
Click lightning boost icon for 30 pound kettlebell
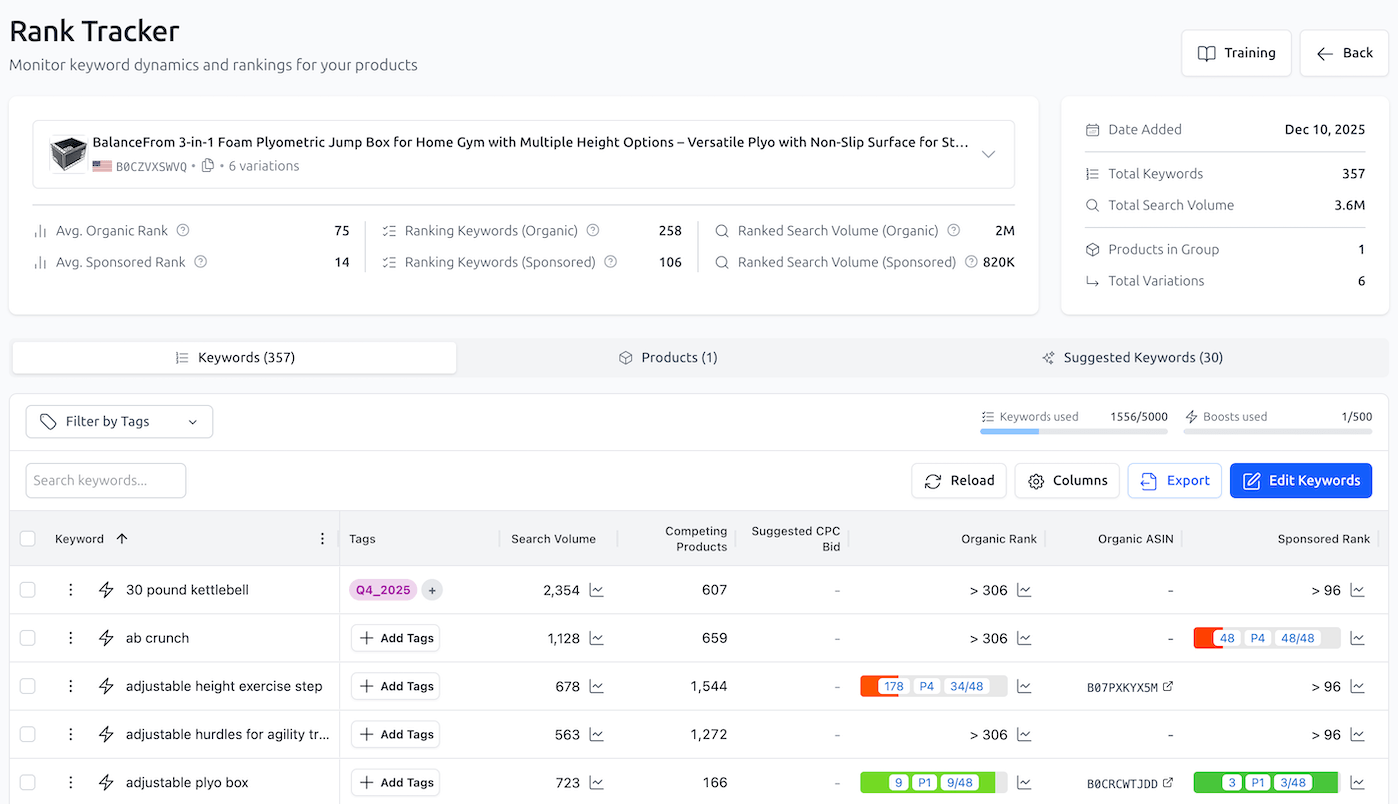point(106,590)
